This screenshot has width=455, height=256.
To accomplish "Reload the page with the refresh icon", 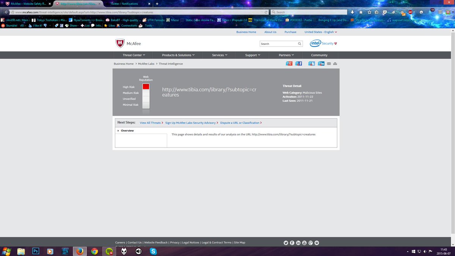I will click(266, 12).
